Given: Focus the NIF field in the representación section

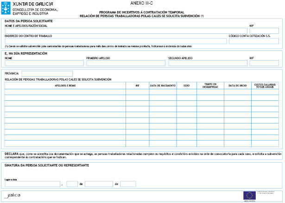Looking at the screenshot, I should (x=264, y=63).
